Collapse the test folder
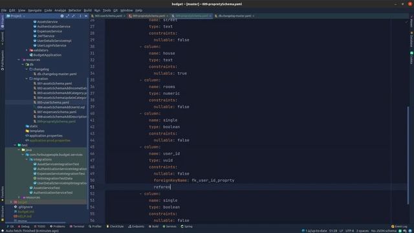This screenshot has width=414, height=233. click(x=15, y=145)
